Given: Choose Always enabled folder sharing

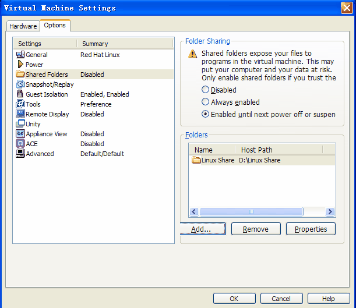Looking at the screenshot, I should (x=205, y=102).
